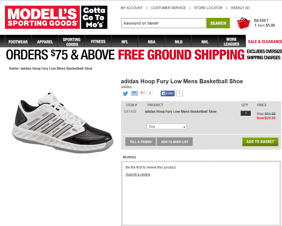Open More Leagues menu

[x=232, y=42]
